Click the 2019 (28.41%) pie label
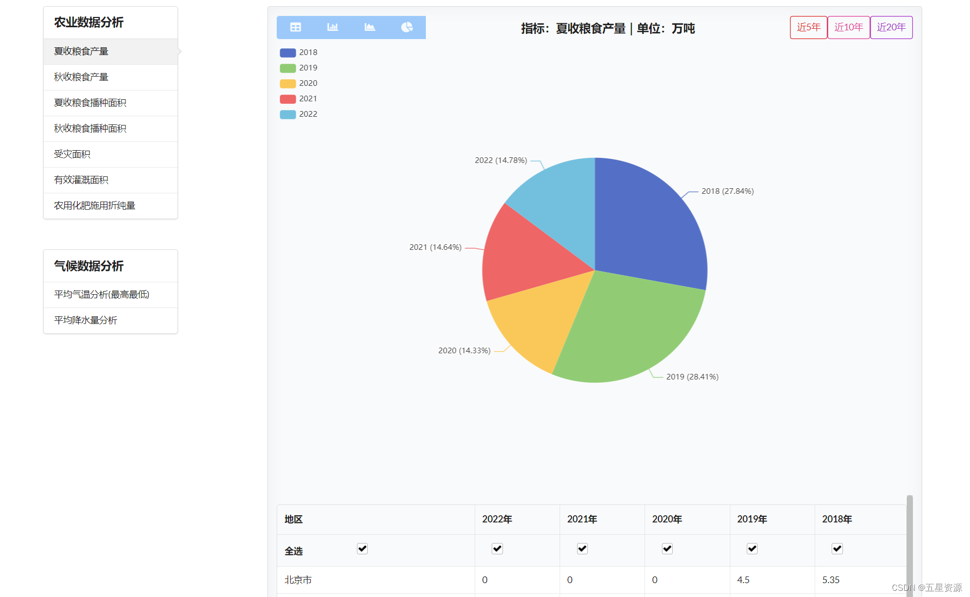This screenshot has height=597, width=970. pos(692,377)
